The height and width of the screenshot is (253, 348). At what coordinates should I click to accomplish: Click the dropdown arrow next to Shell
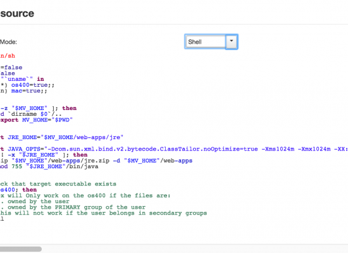click(232, 42)
